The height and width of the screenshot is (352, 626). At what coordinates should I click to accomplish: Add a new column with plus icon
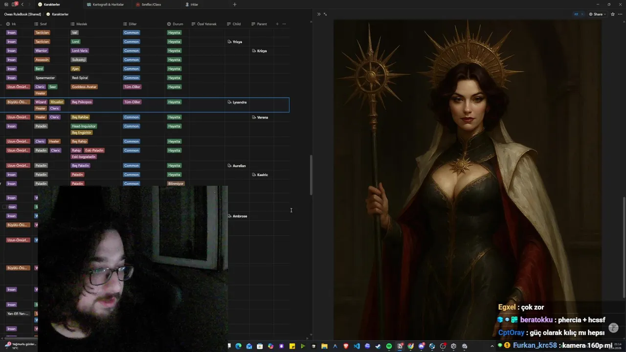tap(277, 24)
